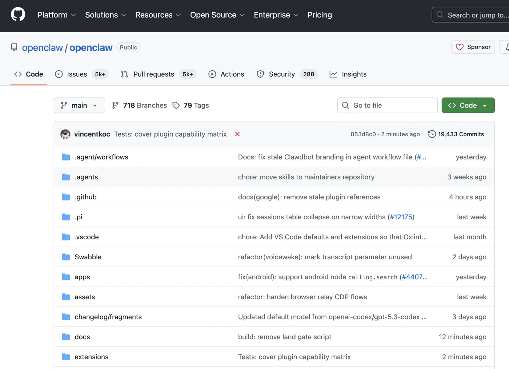The height and width of the screenshot is (369, 509).
Task: Expand the Open Source menu
Action: [x=217, y=15]
